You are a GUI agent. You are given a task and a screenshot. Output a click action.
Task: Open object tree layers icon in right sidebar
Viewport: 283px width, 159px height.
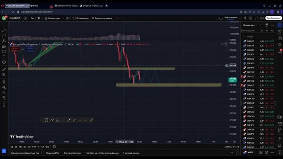coord(279,45)
